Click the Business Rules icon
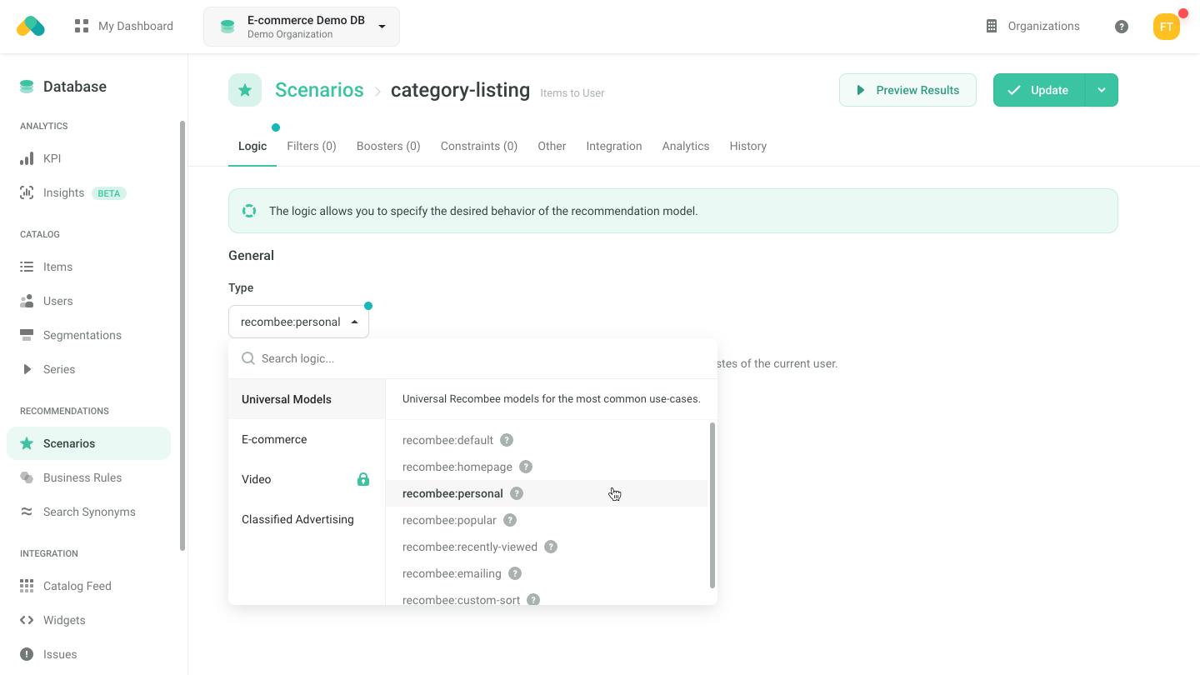Image resolution: width=1200 pixels, height=675 pixels. pyautogui.click(x=27, y=477)
